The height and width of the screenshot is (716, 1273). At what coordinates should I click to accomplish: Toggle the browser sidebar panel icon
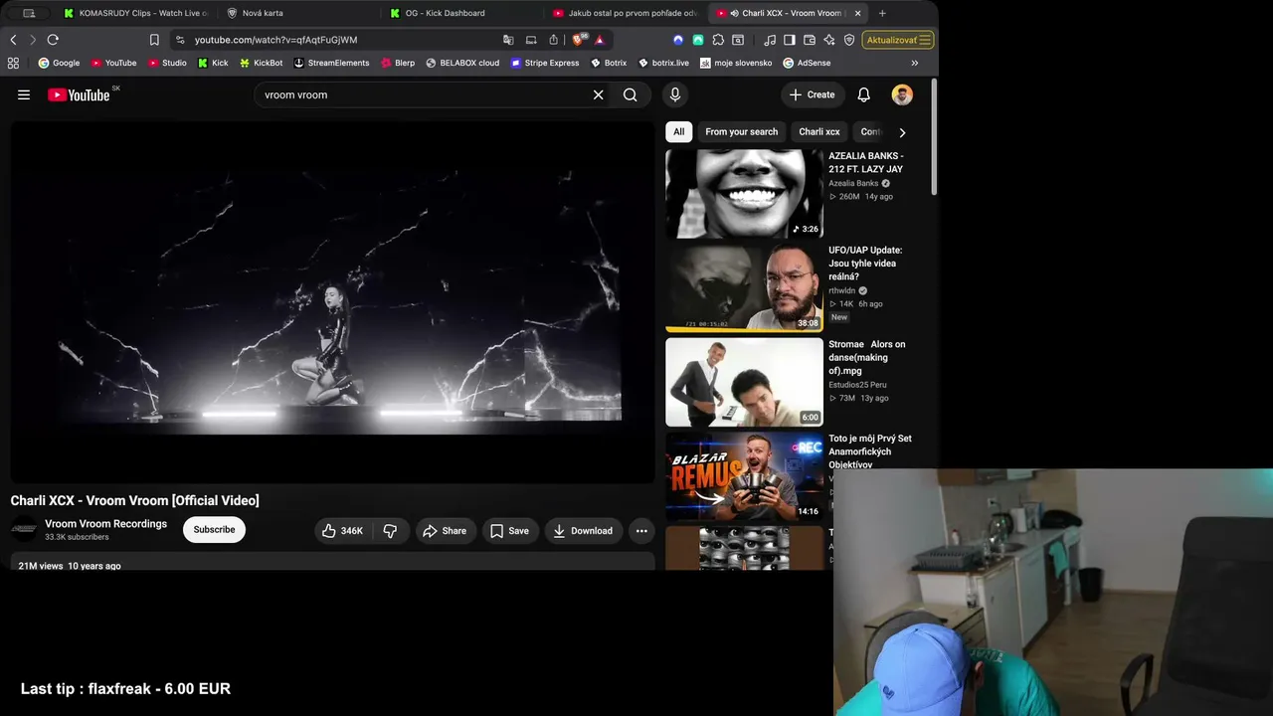click(x=790, y=40)
